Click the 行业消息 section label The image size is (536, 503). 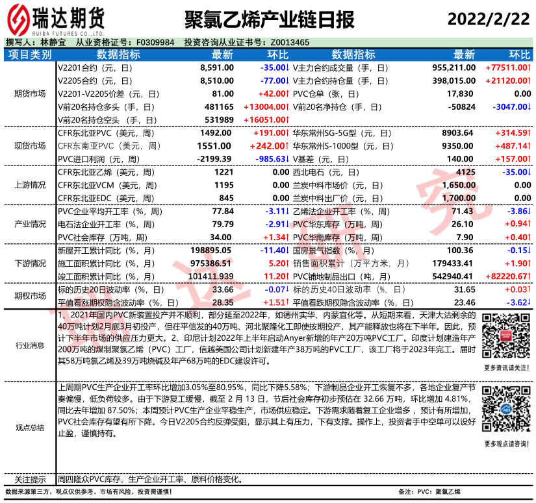29,345
